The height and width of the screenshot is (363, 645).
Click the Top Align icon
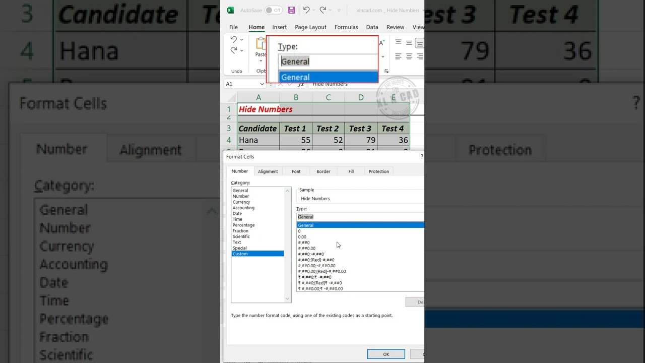398,43
